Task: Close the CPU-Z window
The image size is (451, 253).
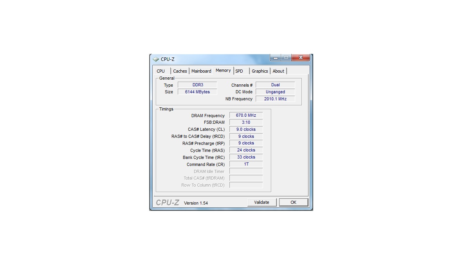Action: (301, 58)
